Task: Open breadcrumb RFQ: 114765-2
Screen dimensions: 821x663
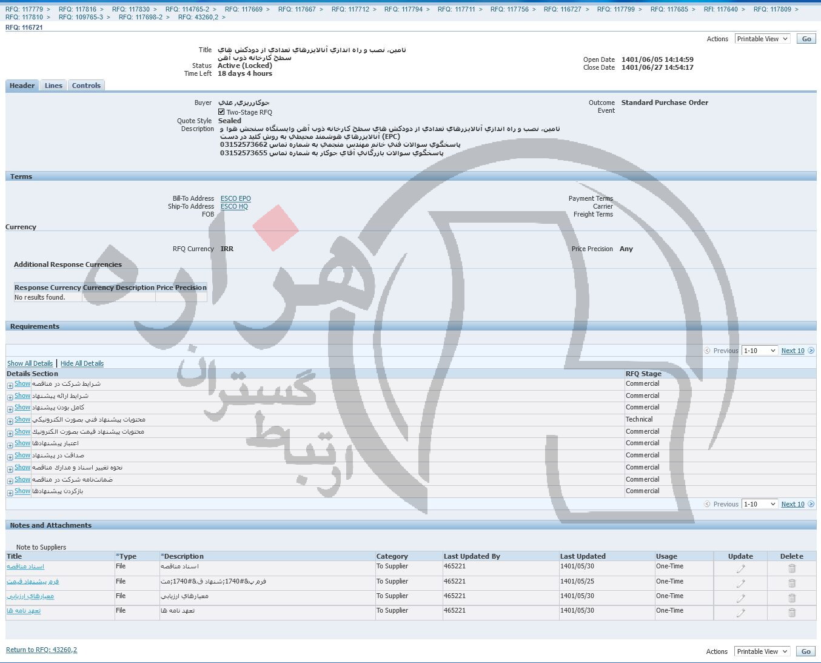Action: tap(187, 9)
